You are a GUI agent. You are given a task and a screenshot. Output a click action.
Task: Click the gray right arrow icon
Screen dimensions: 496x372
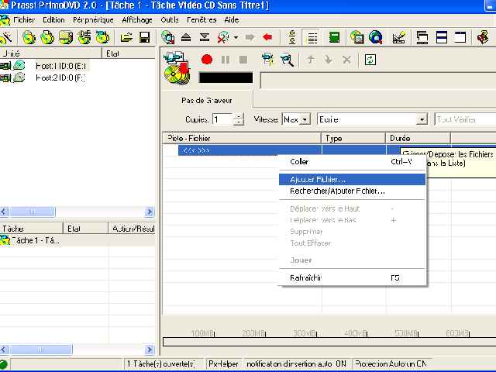click(x=250, y=37)
